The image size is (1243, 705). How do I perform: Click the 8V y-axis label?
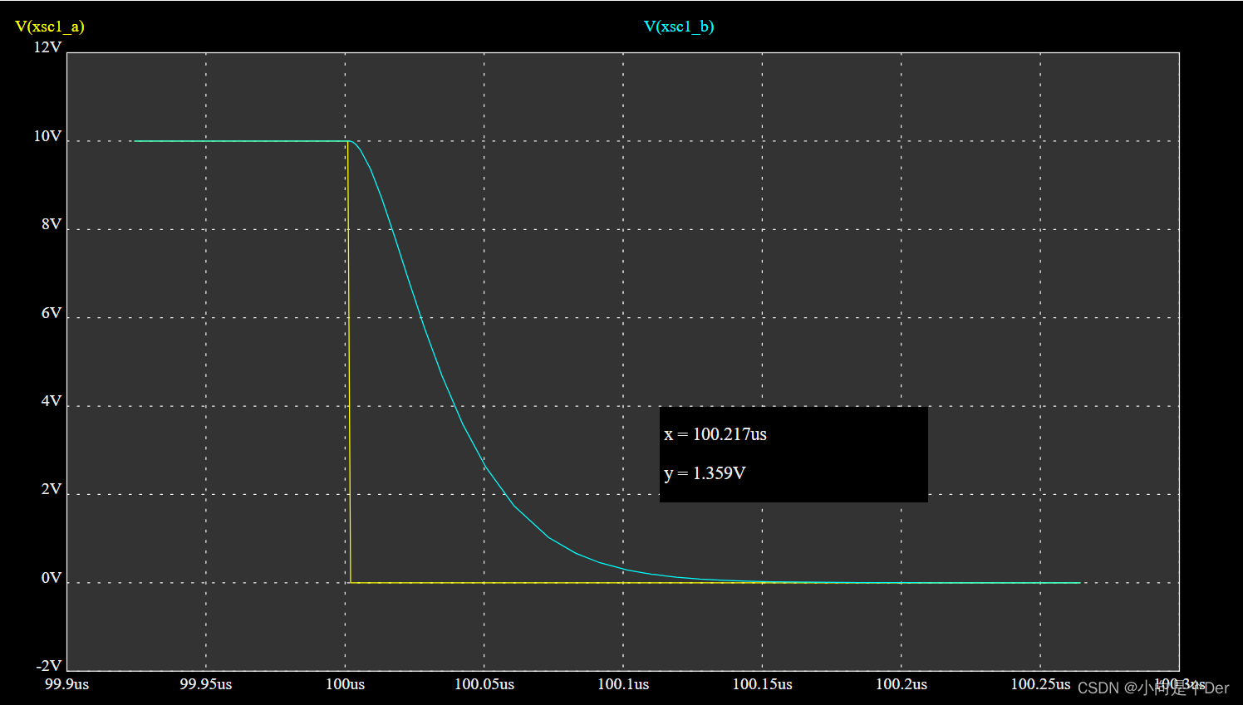(52, 224)
